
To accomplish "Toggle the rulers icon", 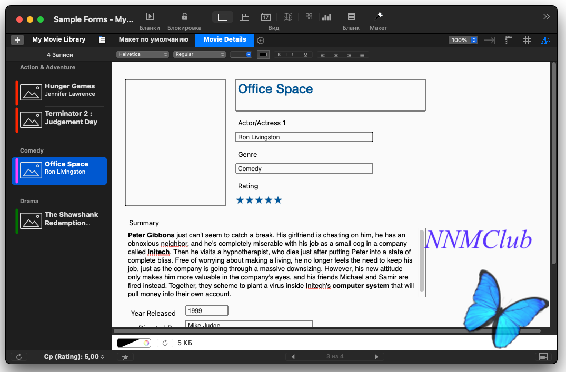I will [509, 40].
